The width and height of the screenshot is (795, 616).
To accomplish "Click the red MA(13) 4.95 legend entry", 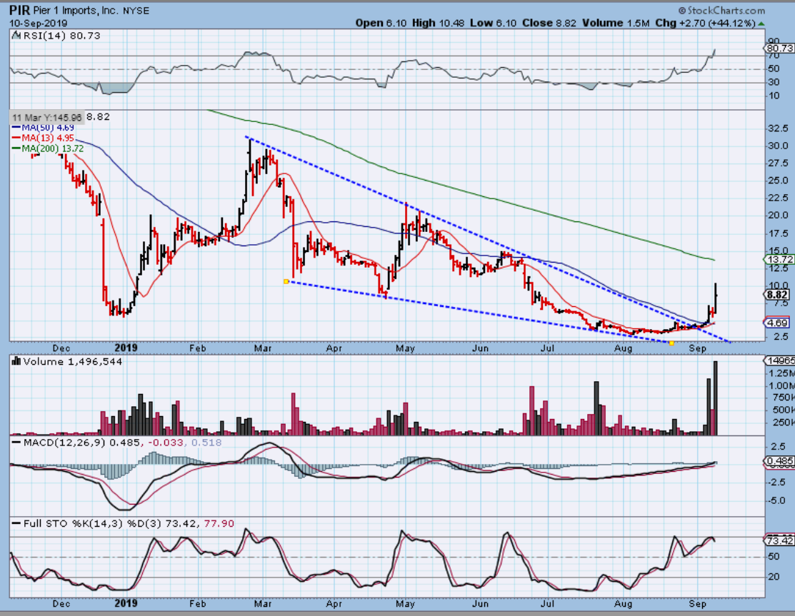I will (x=43, y=138).
